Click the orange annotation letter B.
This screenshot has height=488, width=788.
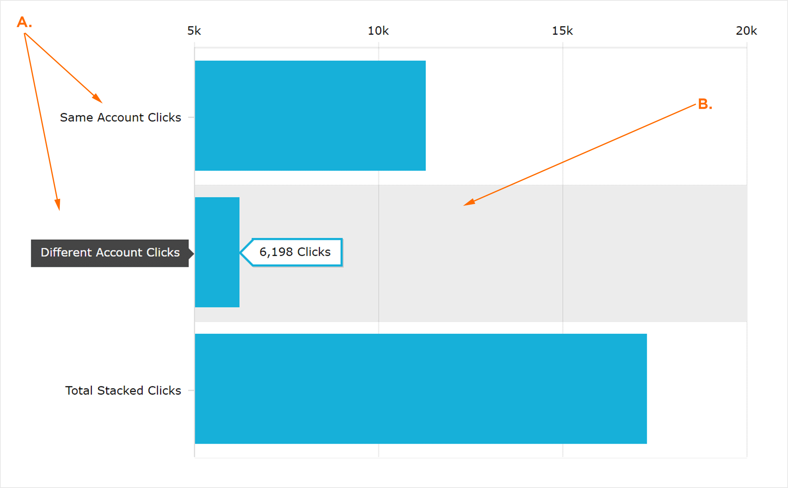click(704, 104)
